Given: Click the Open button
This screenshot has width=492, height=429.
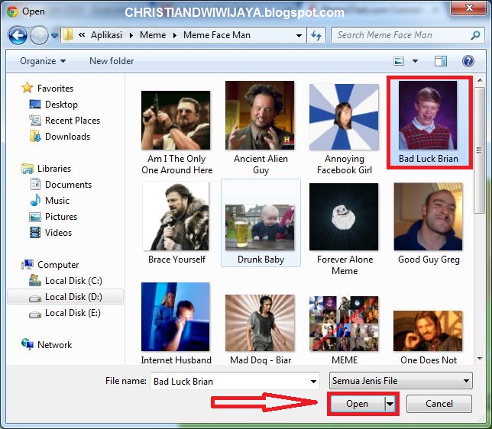Looking at the screenshot, I should (358, 404).
